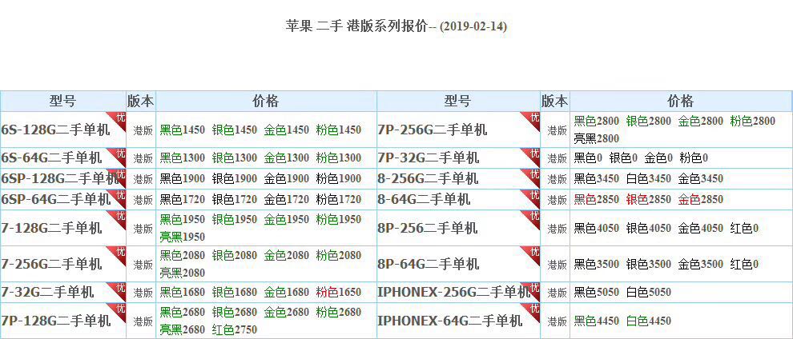Screen dimensions: 793x339
Task: Click price 银色2850 in 8-64G row
Action: (x=649, y=199)
